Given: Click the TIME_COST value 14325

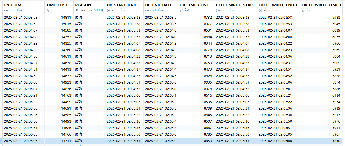Looking at the screenshot, I should 59,43.
